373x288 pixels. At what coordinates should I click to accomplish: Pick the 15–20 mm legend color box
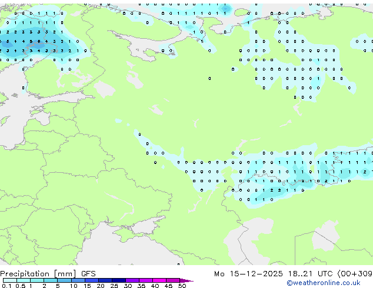coord(92,280)
